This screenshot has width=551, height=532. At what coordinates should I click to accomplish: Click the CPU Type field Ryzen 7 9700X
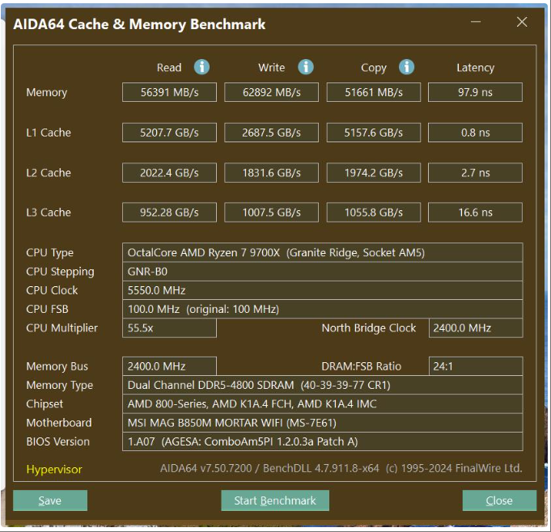tap(323, 252)
